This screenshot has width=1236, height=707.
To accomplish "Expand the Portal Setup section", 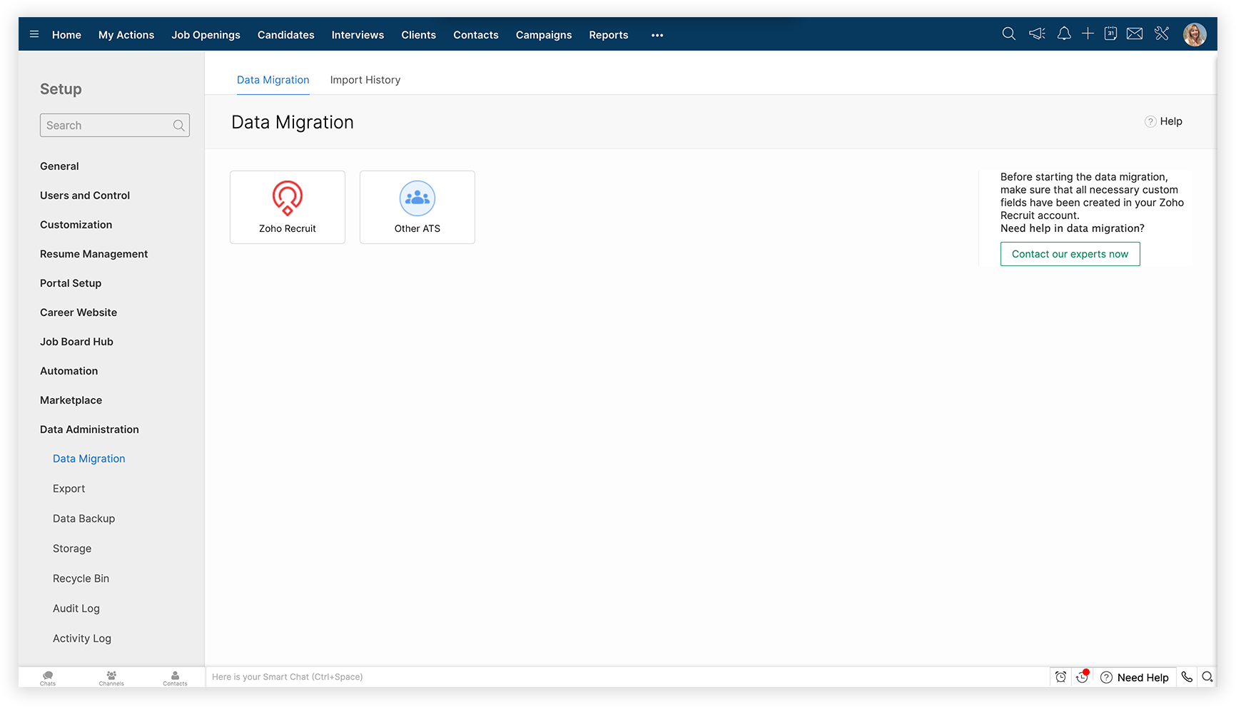I will coord(71,283).
